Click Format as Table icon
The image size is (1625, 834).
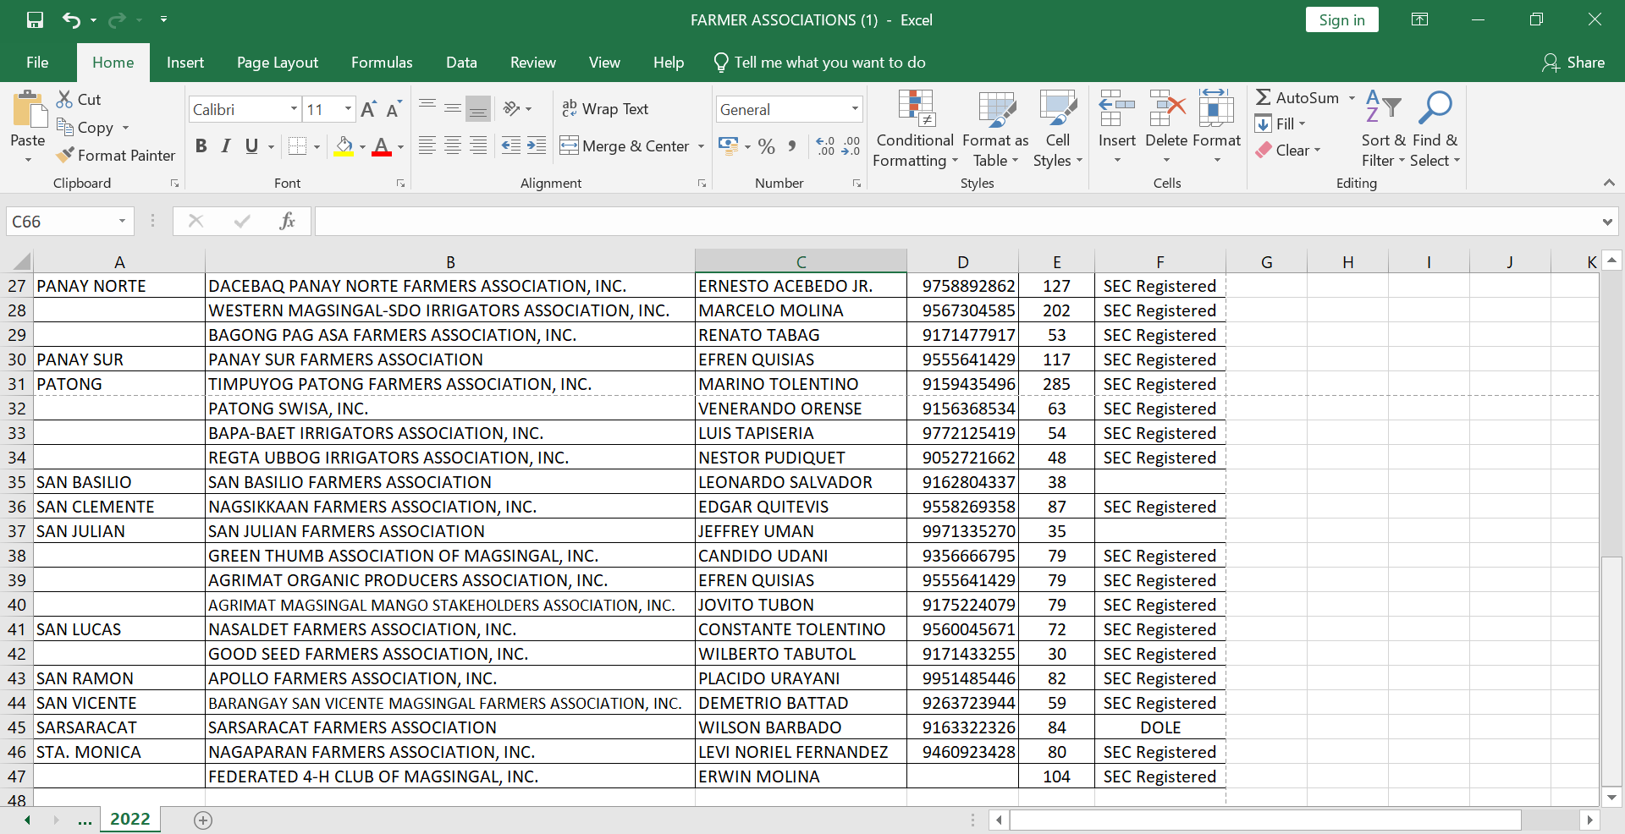[x=996, y=108]
